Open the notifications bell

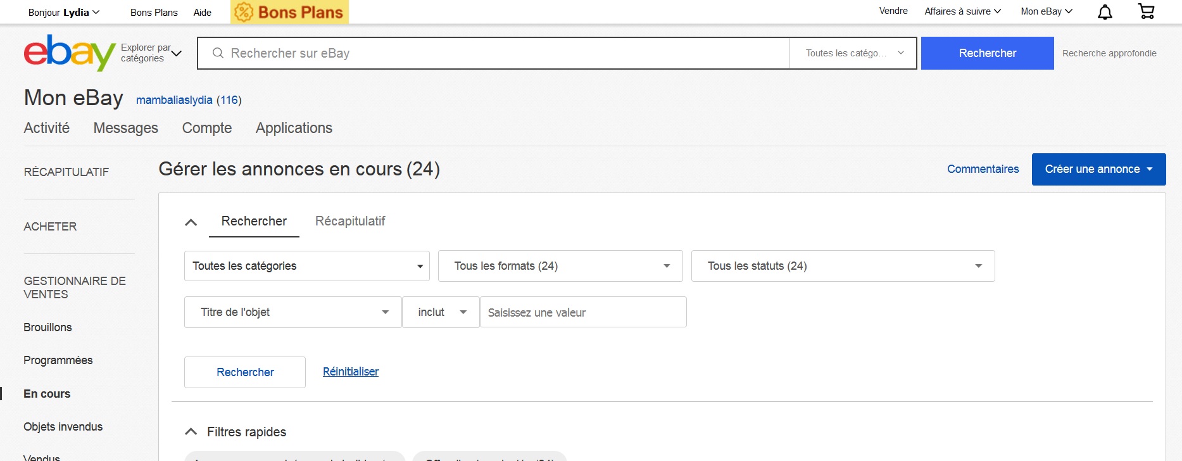coord(1105,12)
